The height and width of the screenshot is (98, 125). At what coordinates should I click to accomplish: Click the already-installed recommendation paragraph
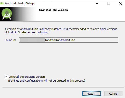point(61,31)
